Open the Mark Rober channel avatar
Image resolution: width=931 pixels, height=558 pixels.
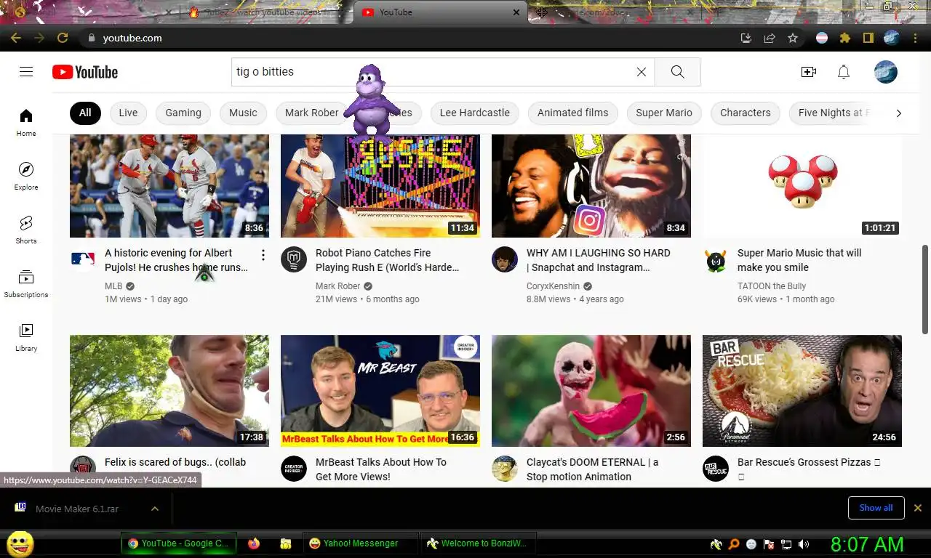[294, 259]
